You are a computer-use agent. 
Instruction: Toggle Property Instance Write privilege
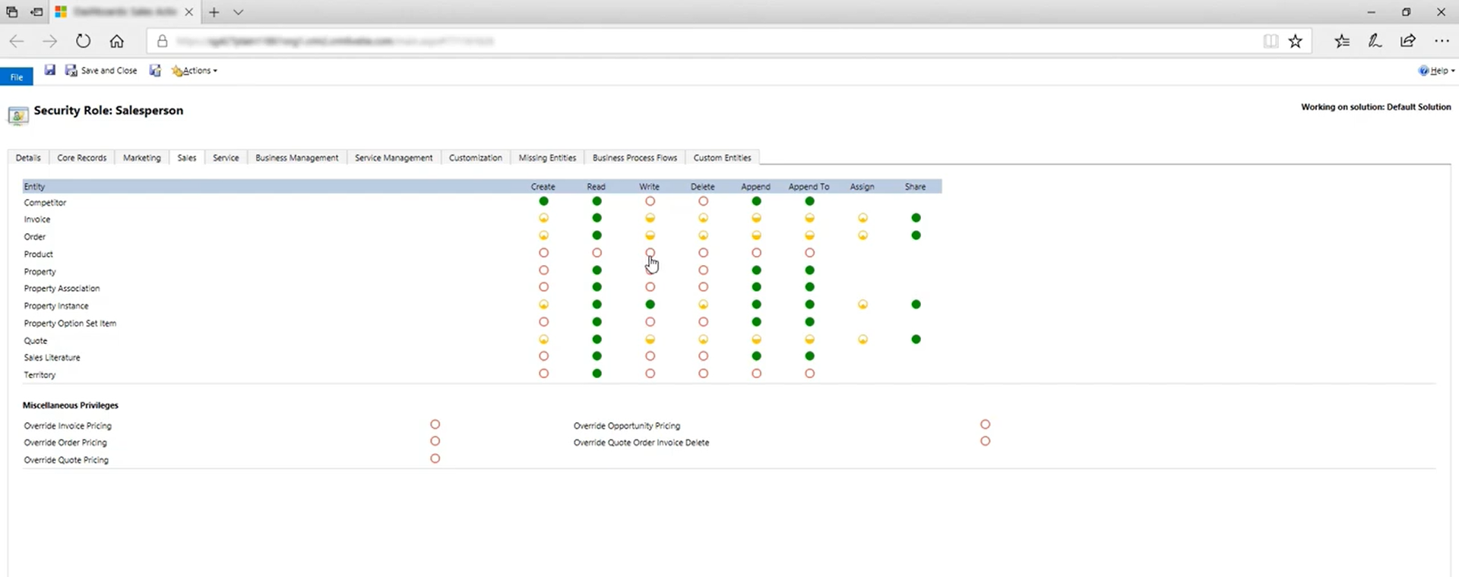pyautogui.click(x=650, y=304)
